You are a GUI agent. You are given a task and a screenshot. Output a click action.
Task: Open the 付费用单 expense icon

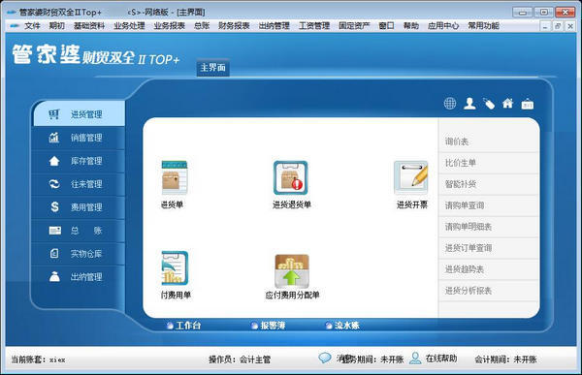175,267
